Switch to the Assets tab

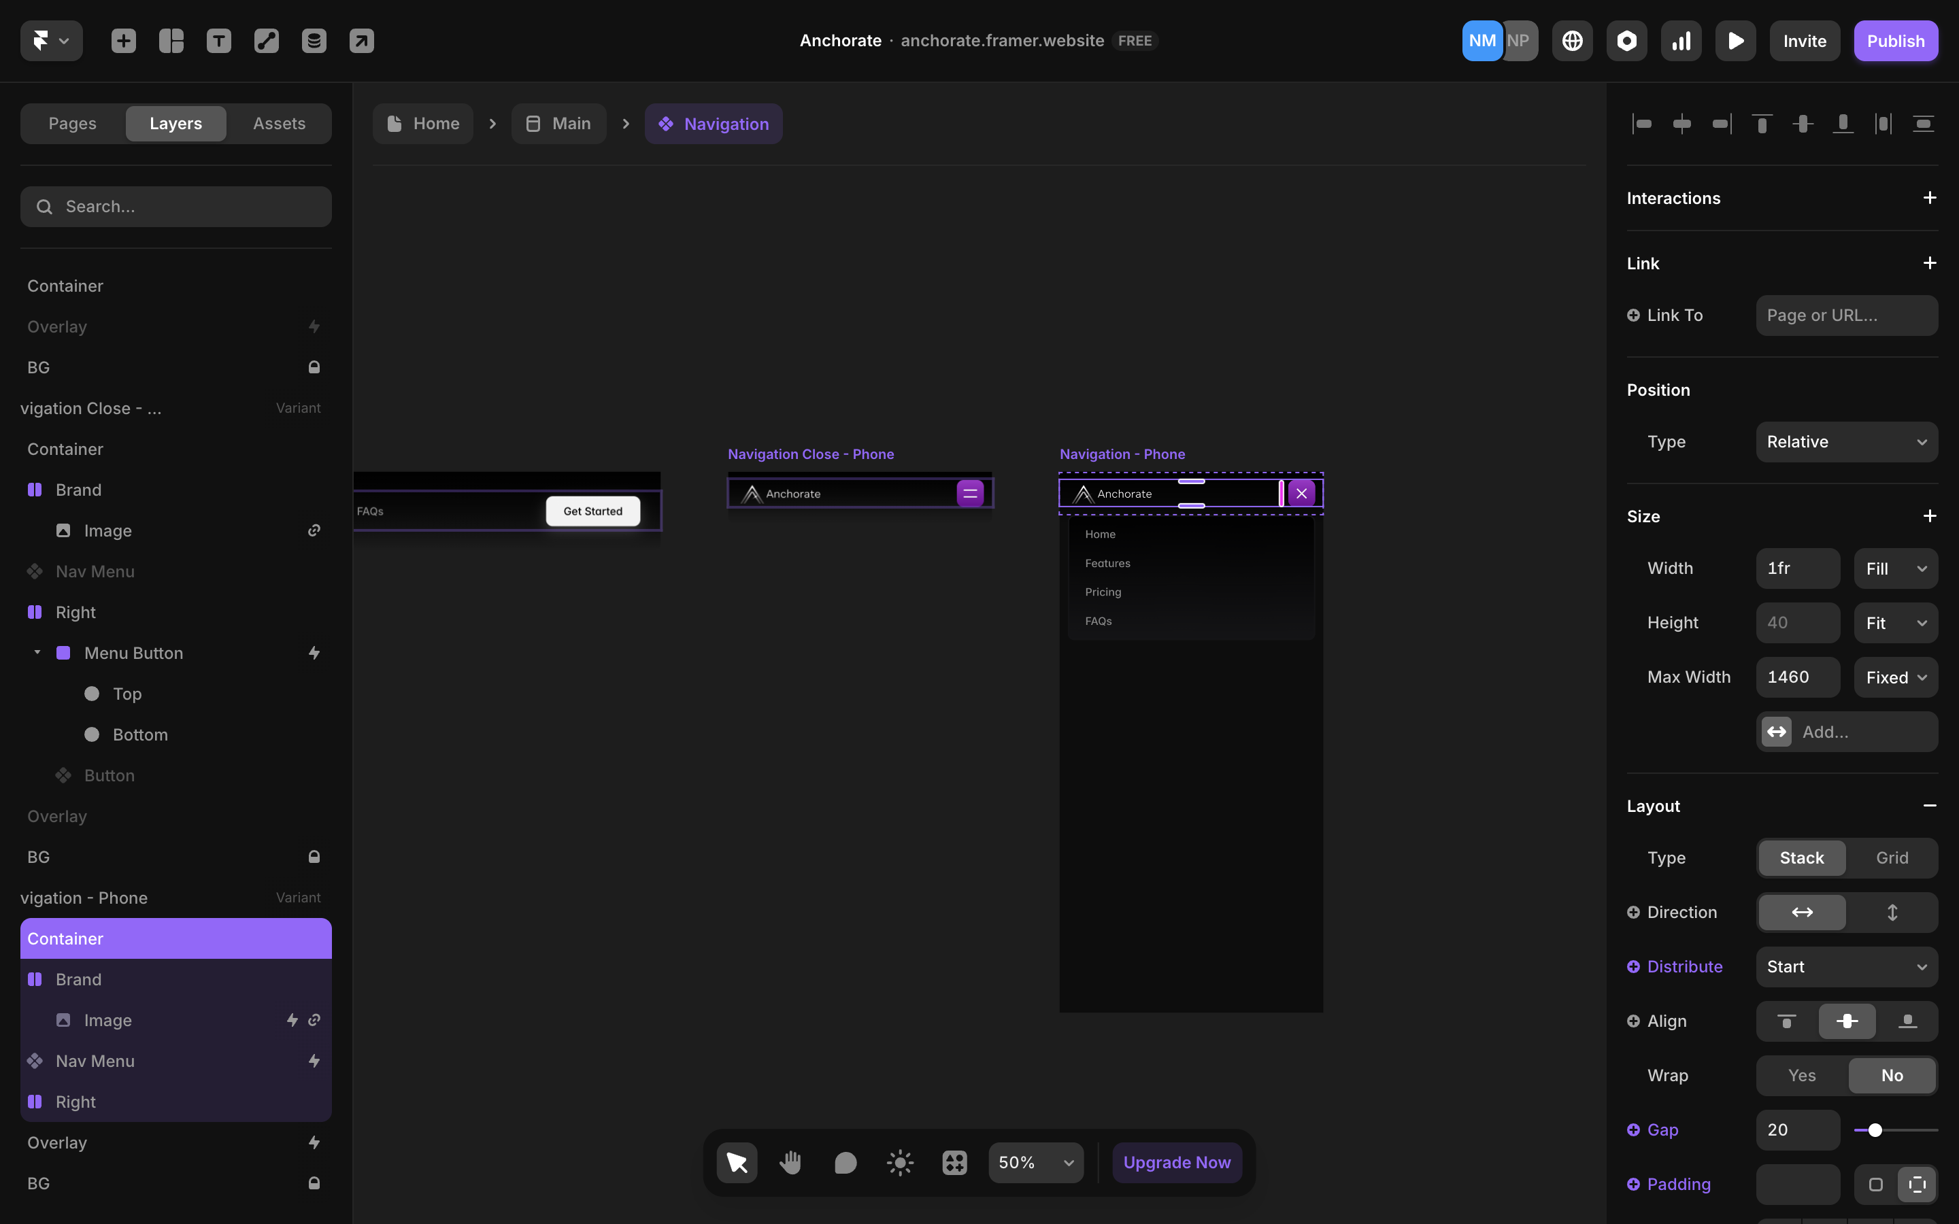point(278,124)
